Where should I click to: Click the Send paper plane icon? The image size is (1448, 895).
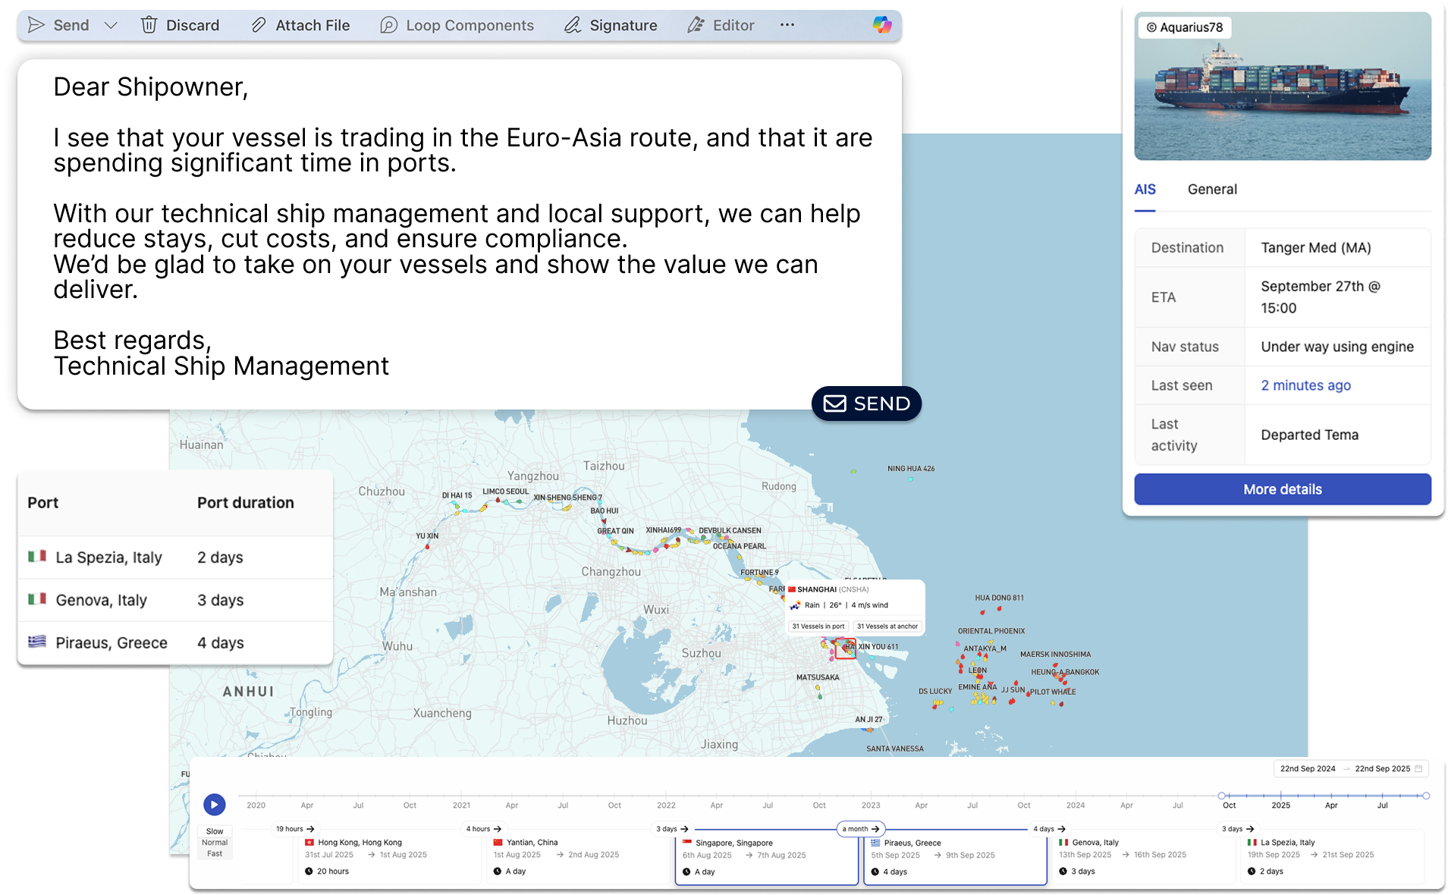click(x=36, y=25)
